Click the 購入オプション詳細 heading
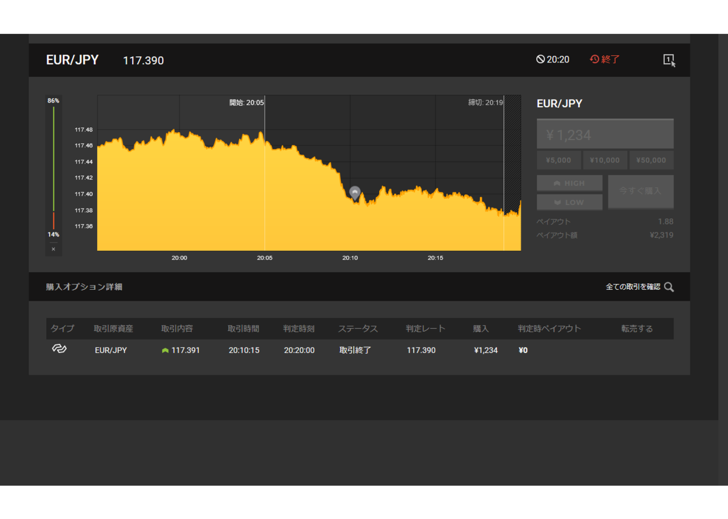Image resolution: width=728 pixels, height=519 pixels. (x=84, y=287)
